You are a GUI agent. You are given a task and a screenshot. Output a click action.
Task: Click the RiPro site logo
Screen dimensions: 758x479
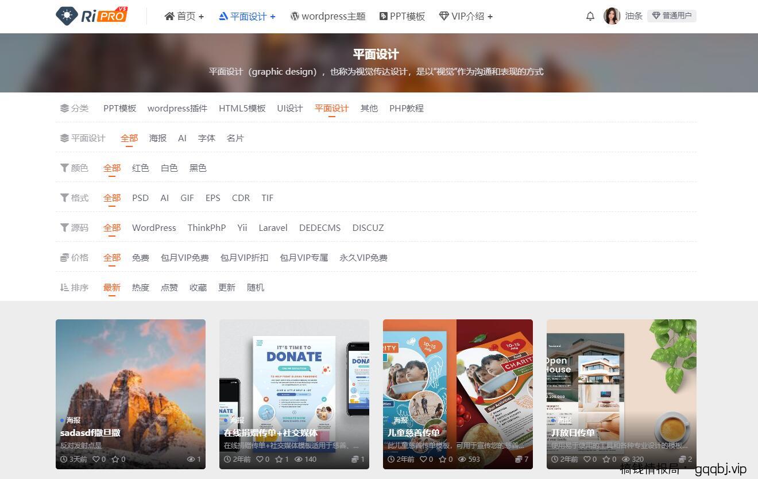[x=91, y=16]
